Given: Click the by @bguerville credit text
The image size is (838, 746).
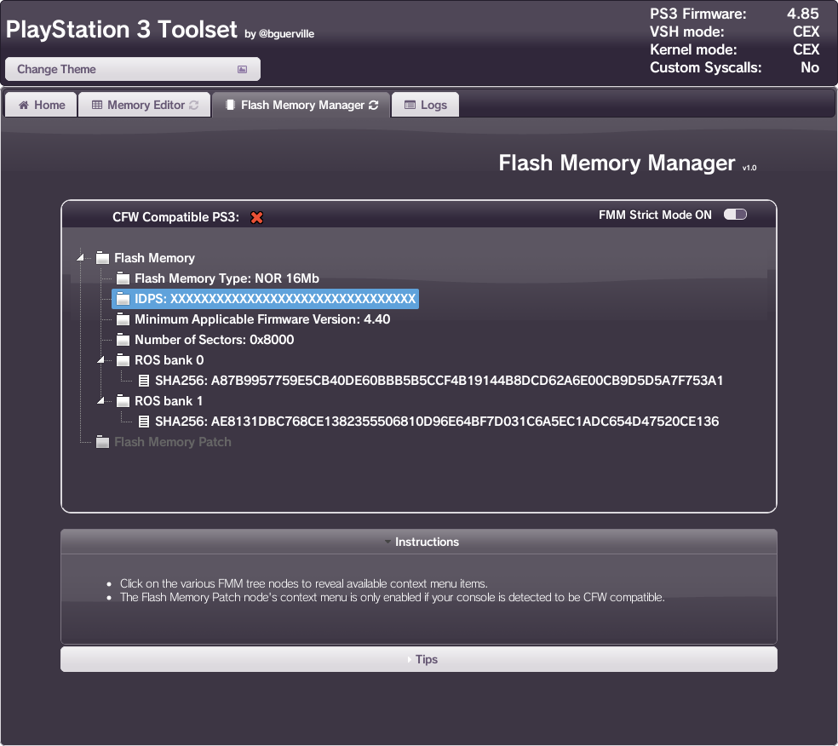Looking at the screenshot, I should pyautogui.click(x=279, y=34).
